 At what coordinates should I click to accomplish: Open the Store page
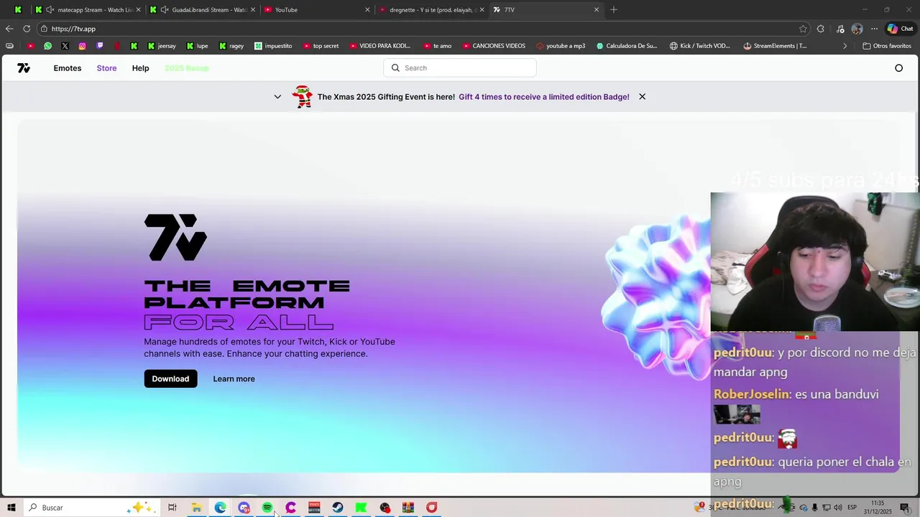pyautogui.click(x=106, y=68)
